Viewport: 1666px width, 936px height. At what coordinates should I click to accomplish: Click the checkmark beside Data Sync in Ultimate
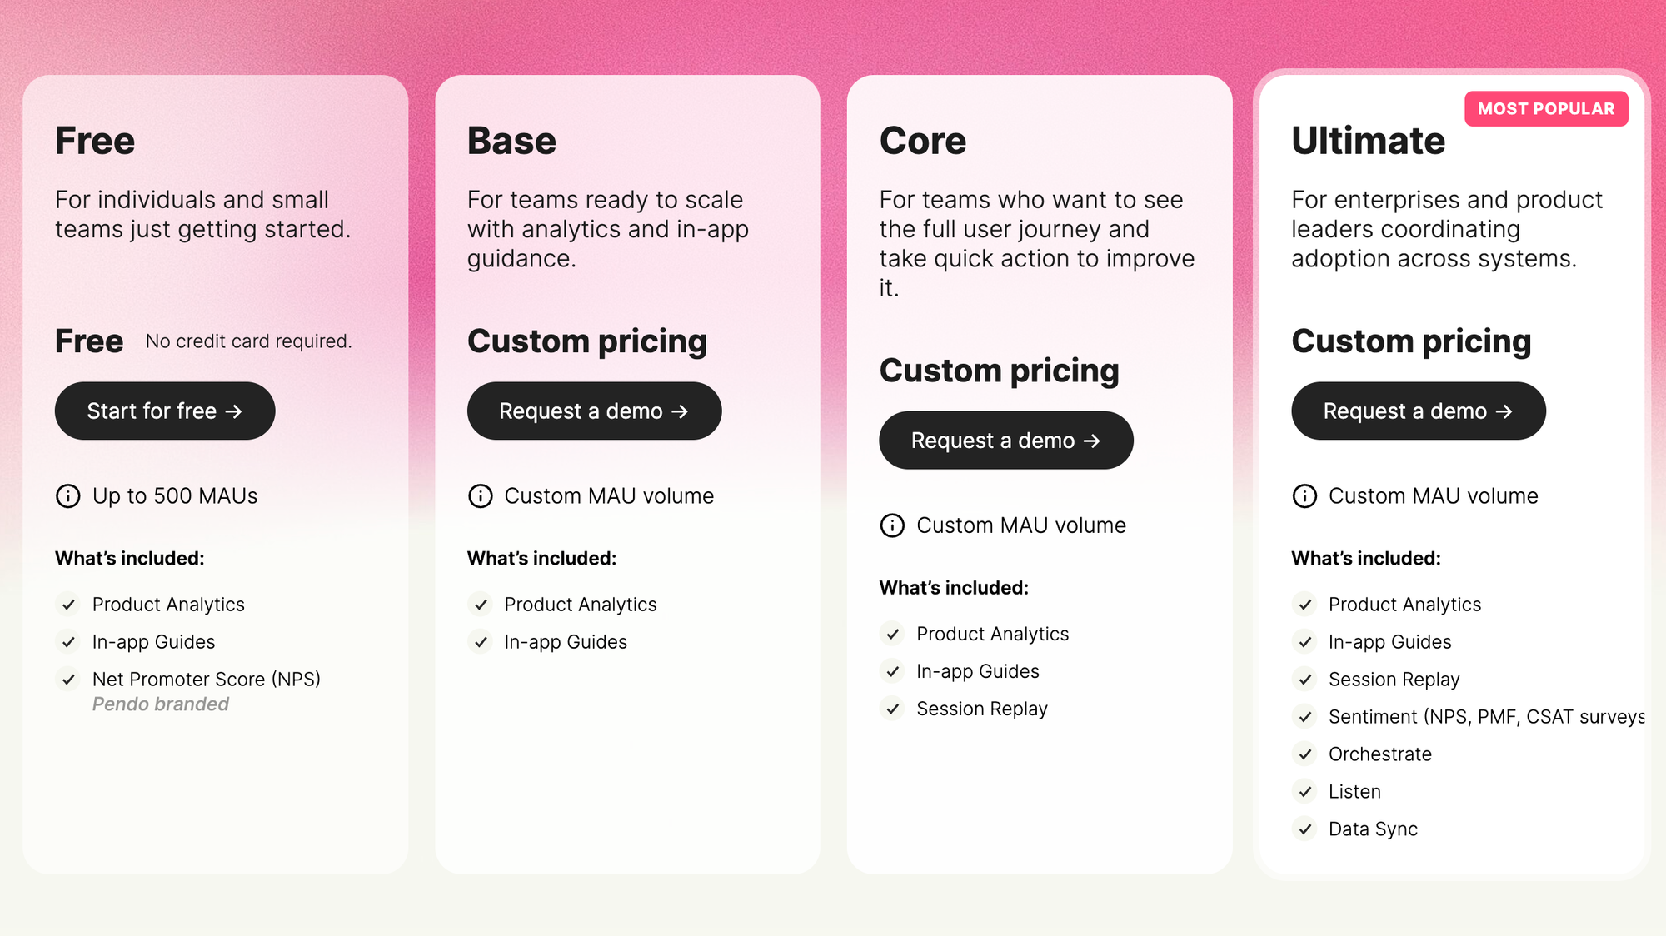click(1304, 829)
